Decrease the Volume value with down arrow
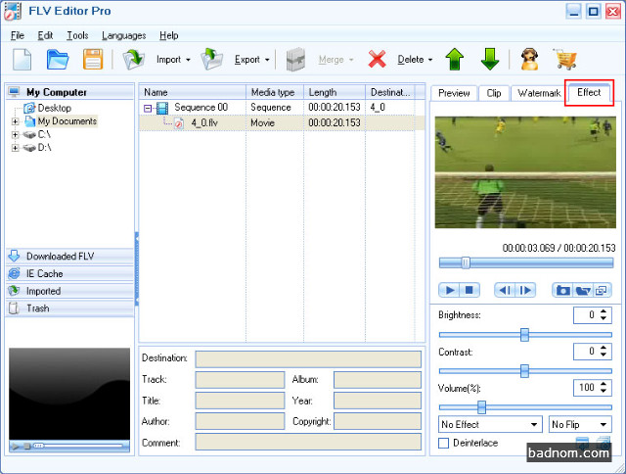Image resolution: width=626 pixels, height=474 pixels. coord(604,391)
